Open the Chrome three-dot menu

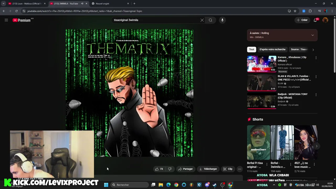pos(332,11)
